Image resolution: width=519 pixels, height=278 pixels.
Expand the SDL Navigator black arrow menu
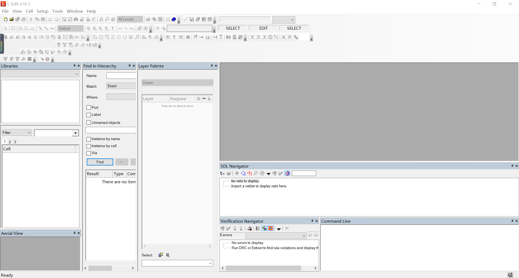[x=268, y=174]
